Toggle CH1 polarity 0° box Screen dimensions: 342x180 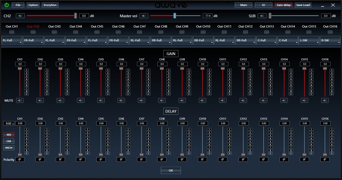click(x=20, y=160)
